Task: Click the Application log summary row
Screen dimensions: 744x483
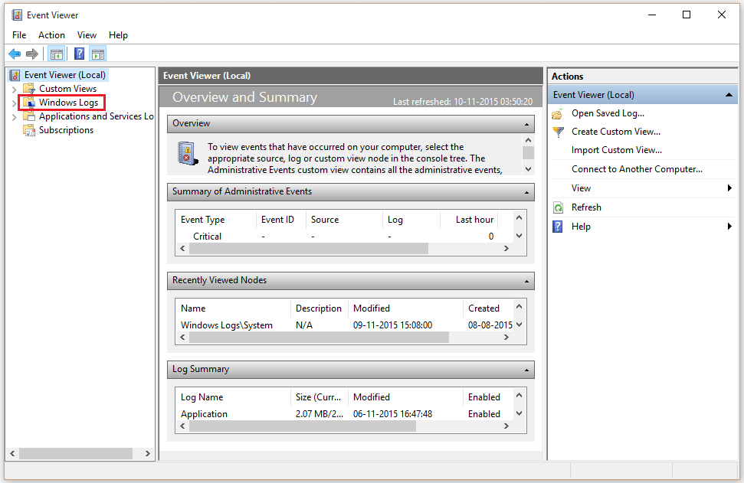Action: (344, 414)
